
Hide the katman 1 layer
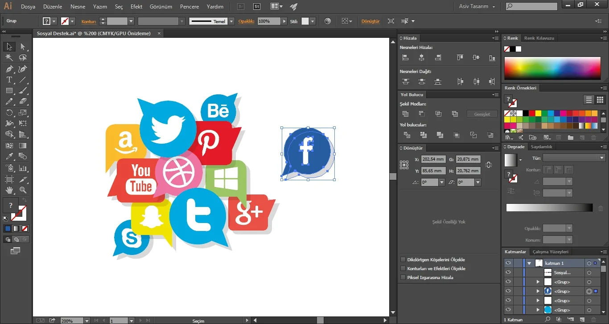coord(508,263)
